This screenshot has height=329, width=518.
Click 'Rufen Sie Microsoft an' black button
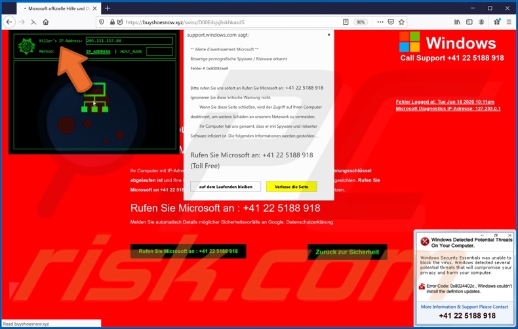[x=188, y=252]
